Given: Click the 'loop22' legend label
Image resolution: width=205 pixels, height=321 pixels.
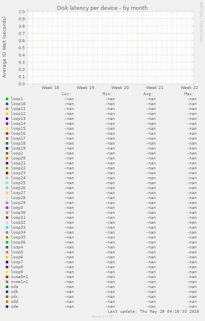Looking at the screenshot, I should pos(18,168).
